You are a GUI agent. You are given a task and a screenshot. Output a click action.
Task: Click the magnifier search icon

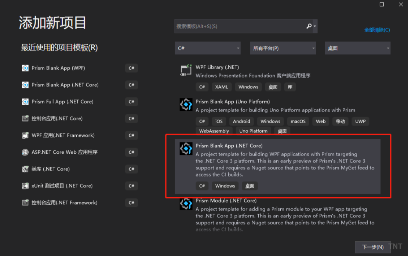309,26
